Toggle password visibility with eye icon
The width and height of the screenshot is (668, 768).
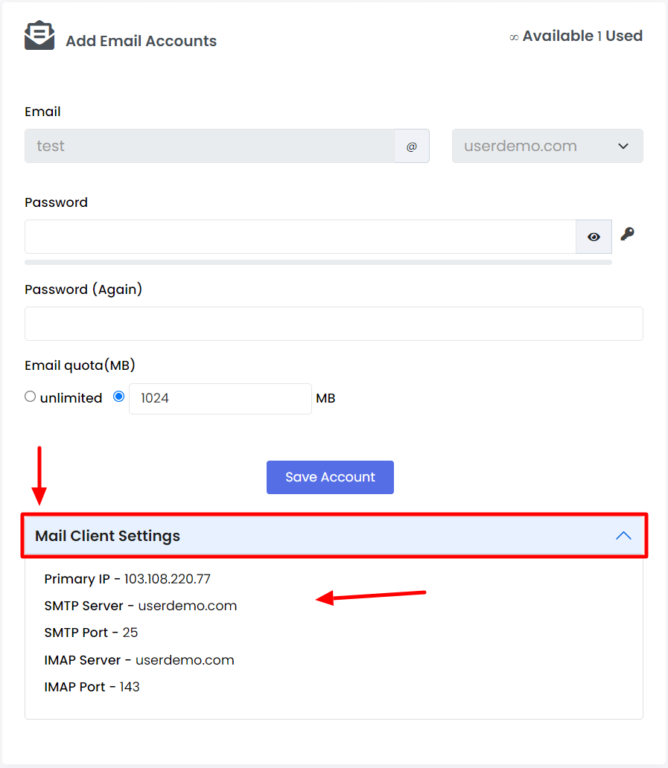(594, 237)
